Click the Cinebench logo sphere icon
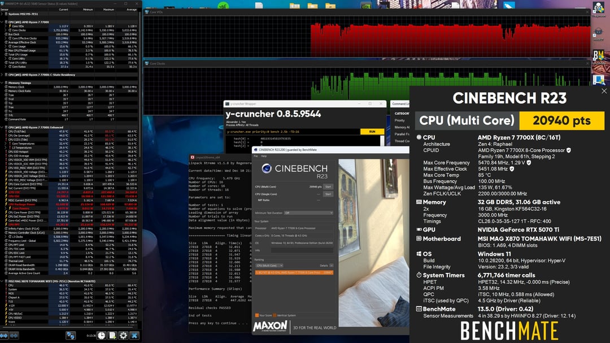 (x=267, y=168)
